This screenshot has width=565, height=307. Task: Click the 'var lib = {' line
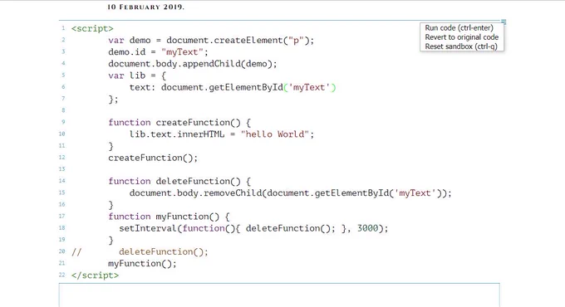click(137, 76)
